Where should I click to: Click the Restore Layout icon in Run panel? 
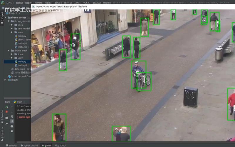6,118
